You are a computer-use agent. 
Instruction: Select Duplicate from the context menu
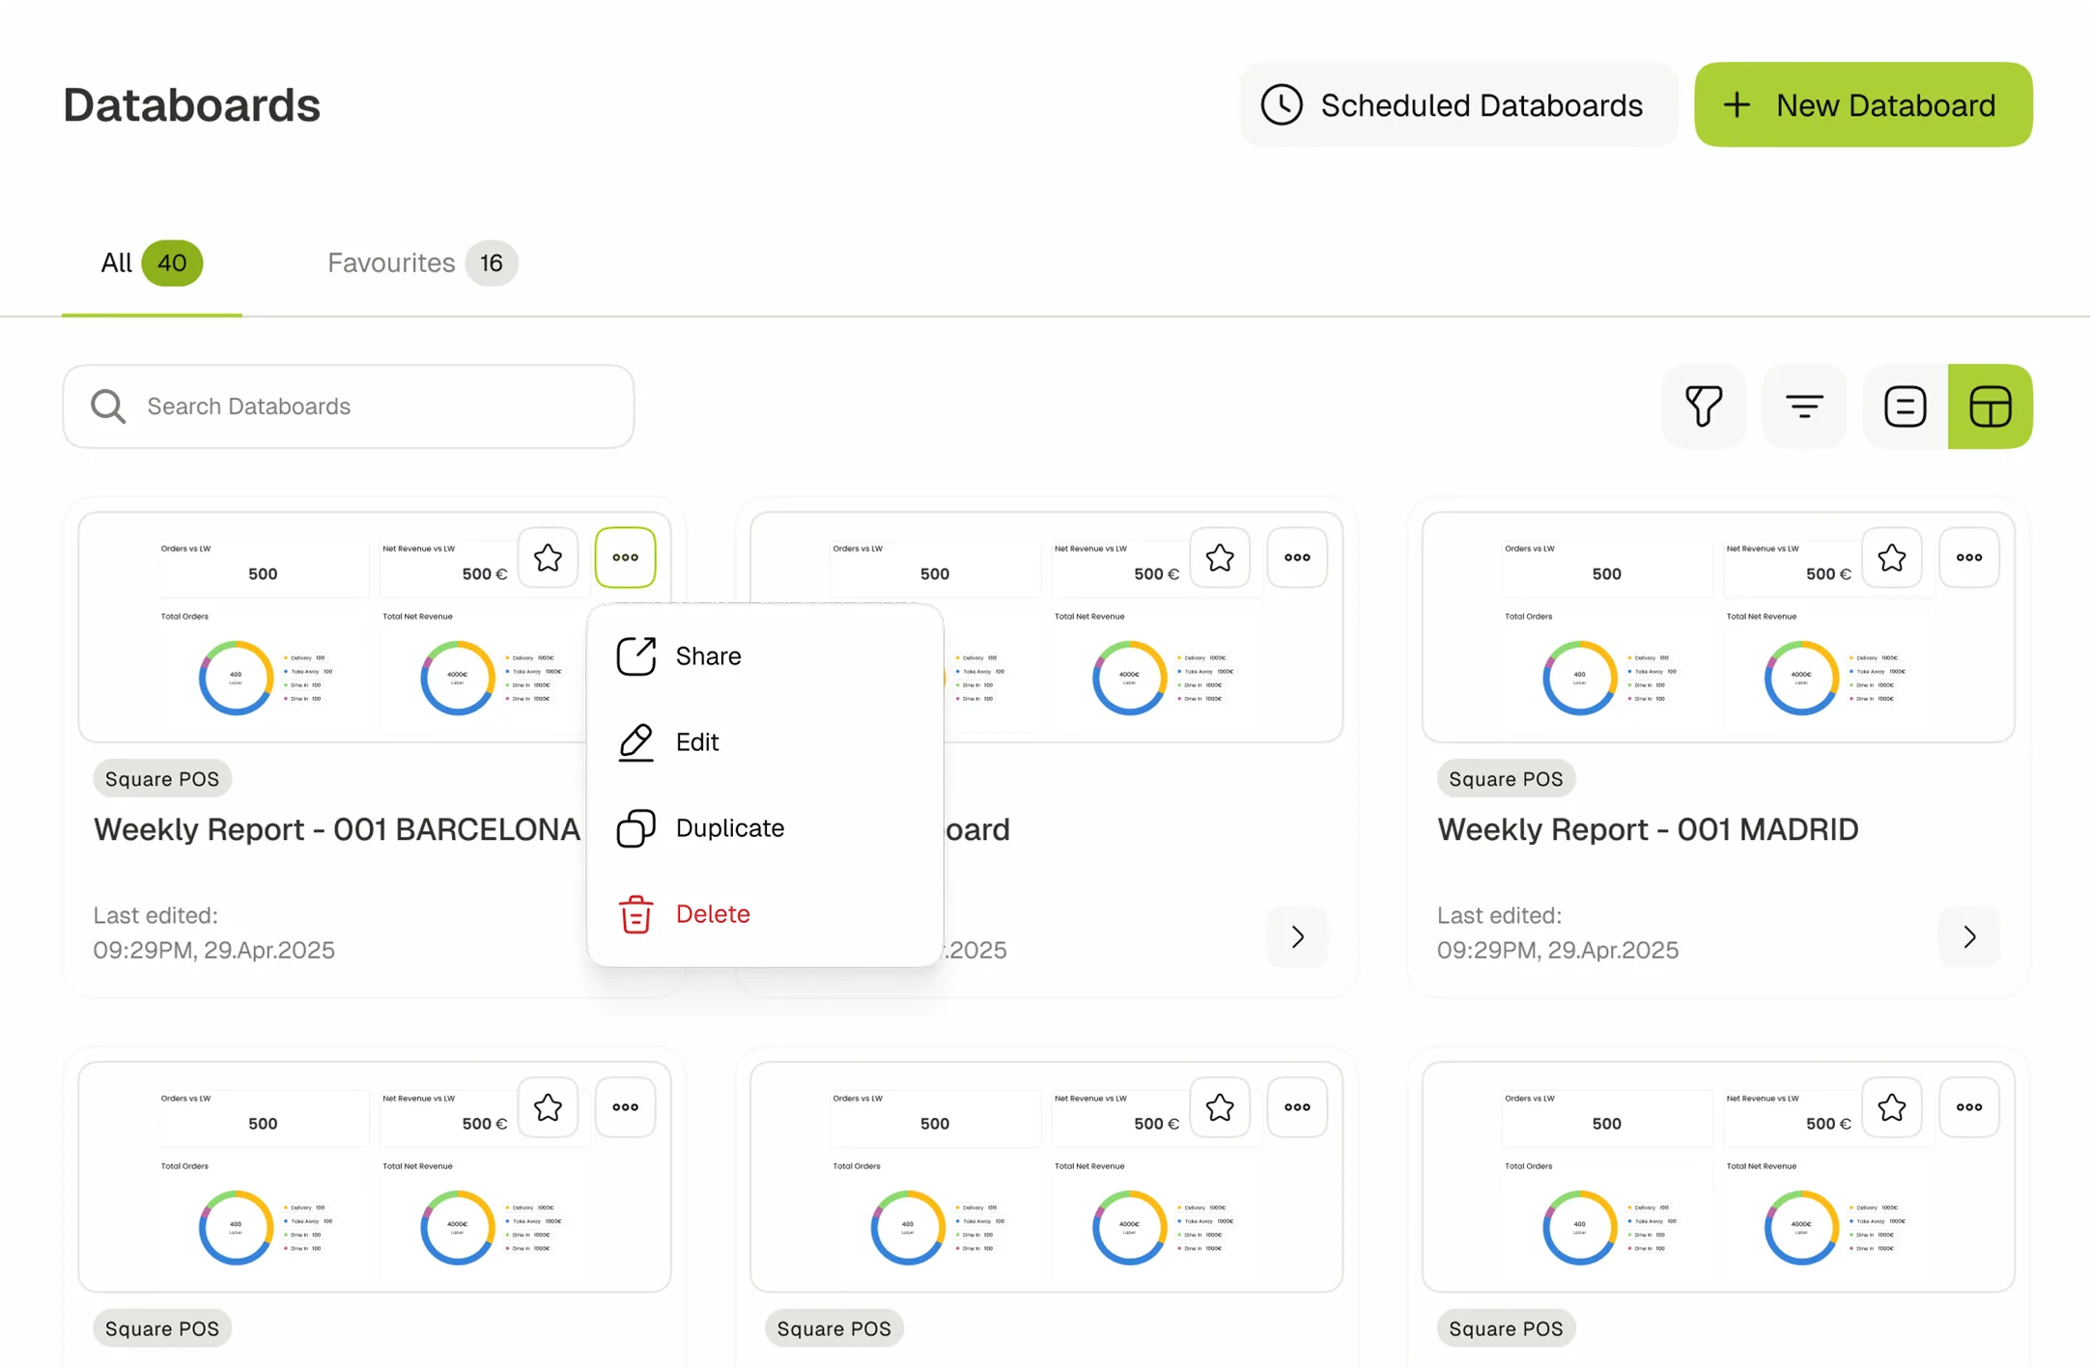tap(730, 827)
